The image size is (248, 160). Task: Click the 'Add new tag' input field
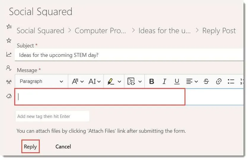click(52, 116)
